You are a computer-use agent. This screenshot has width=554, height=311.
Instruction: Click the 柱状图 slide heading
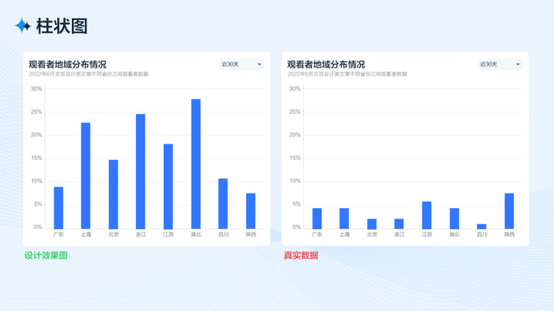pos(61,26)
